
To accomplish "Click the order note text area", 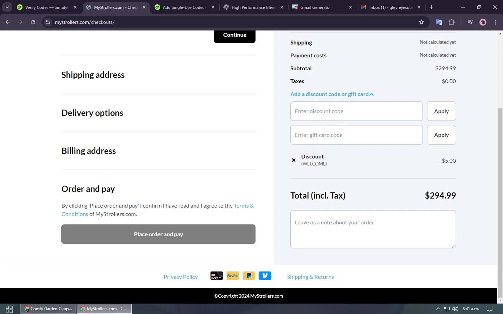I will pyautogui.click(x=373, y=229).
